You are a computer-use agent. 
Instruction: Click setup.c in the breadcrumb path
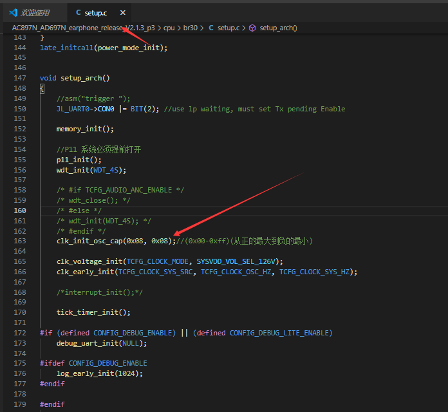(x=229, y=28)
